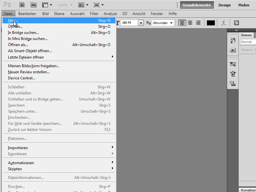Viewport: 256px width, 192px height.
Task: Select In Mini Bridge suchen...
Action: [59, 39]
